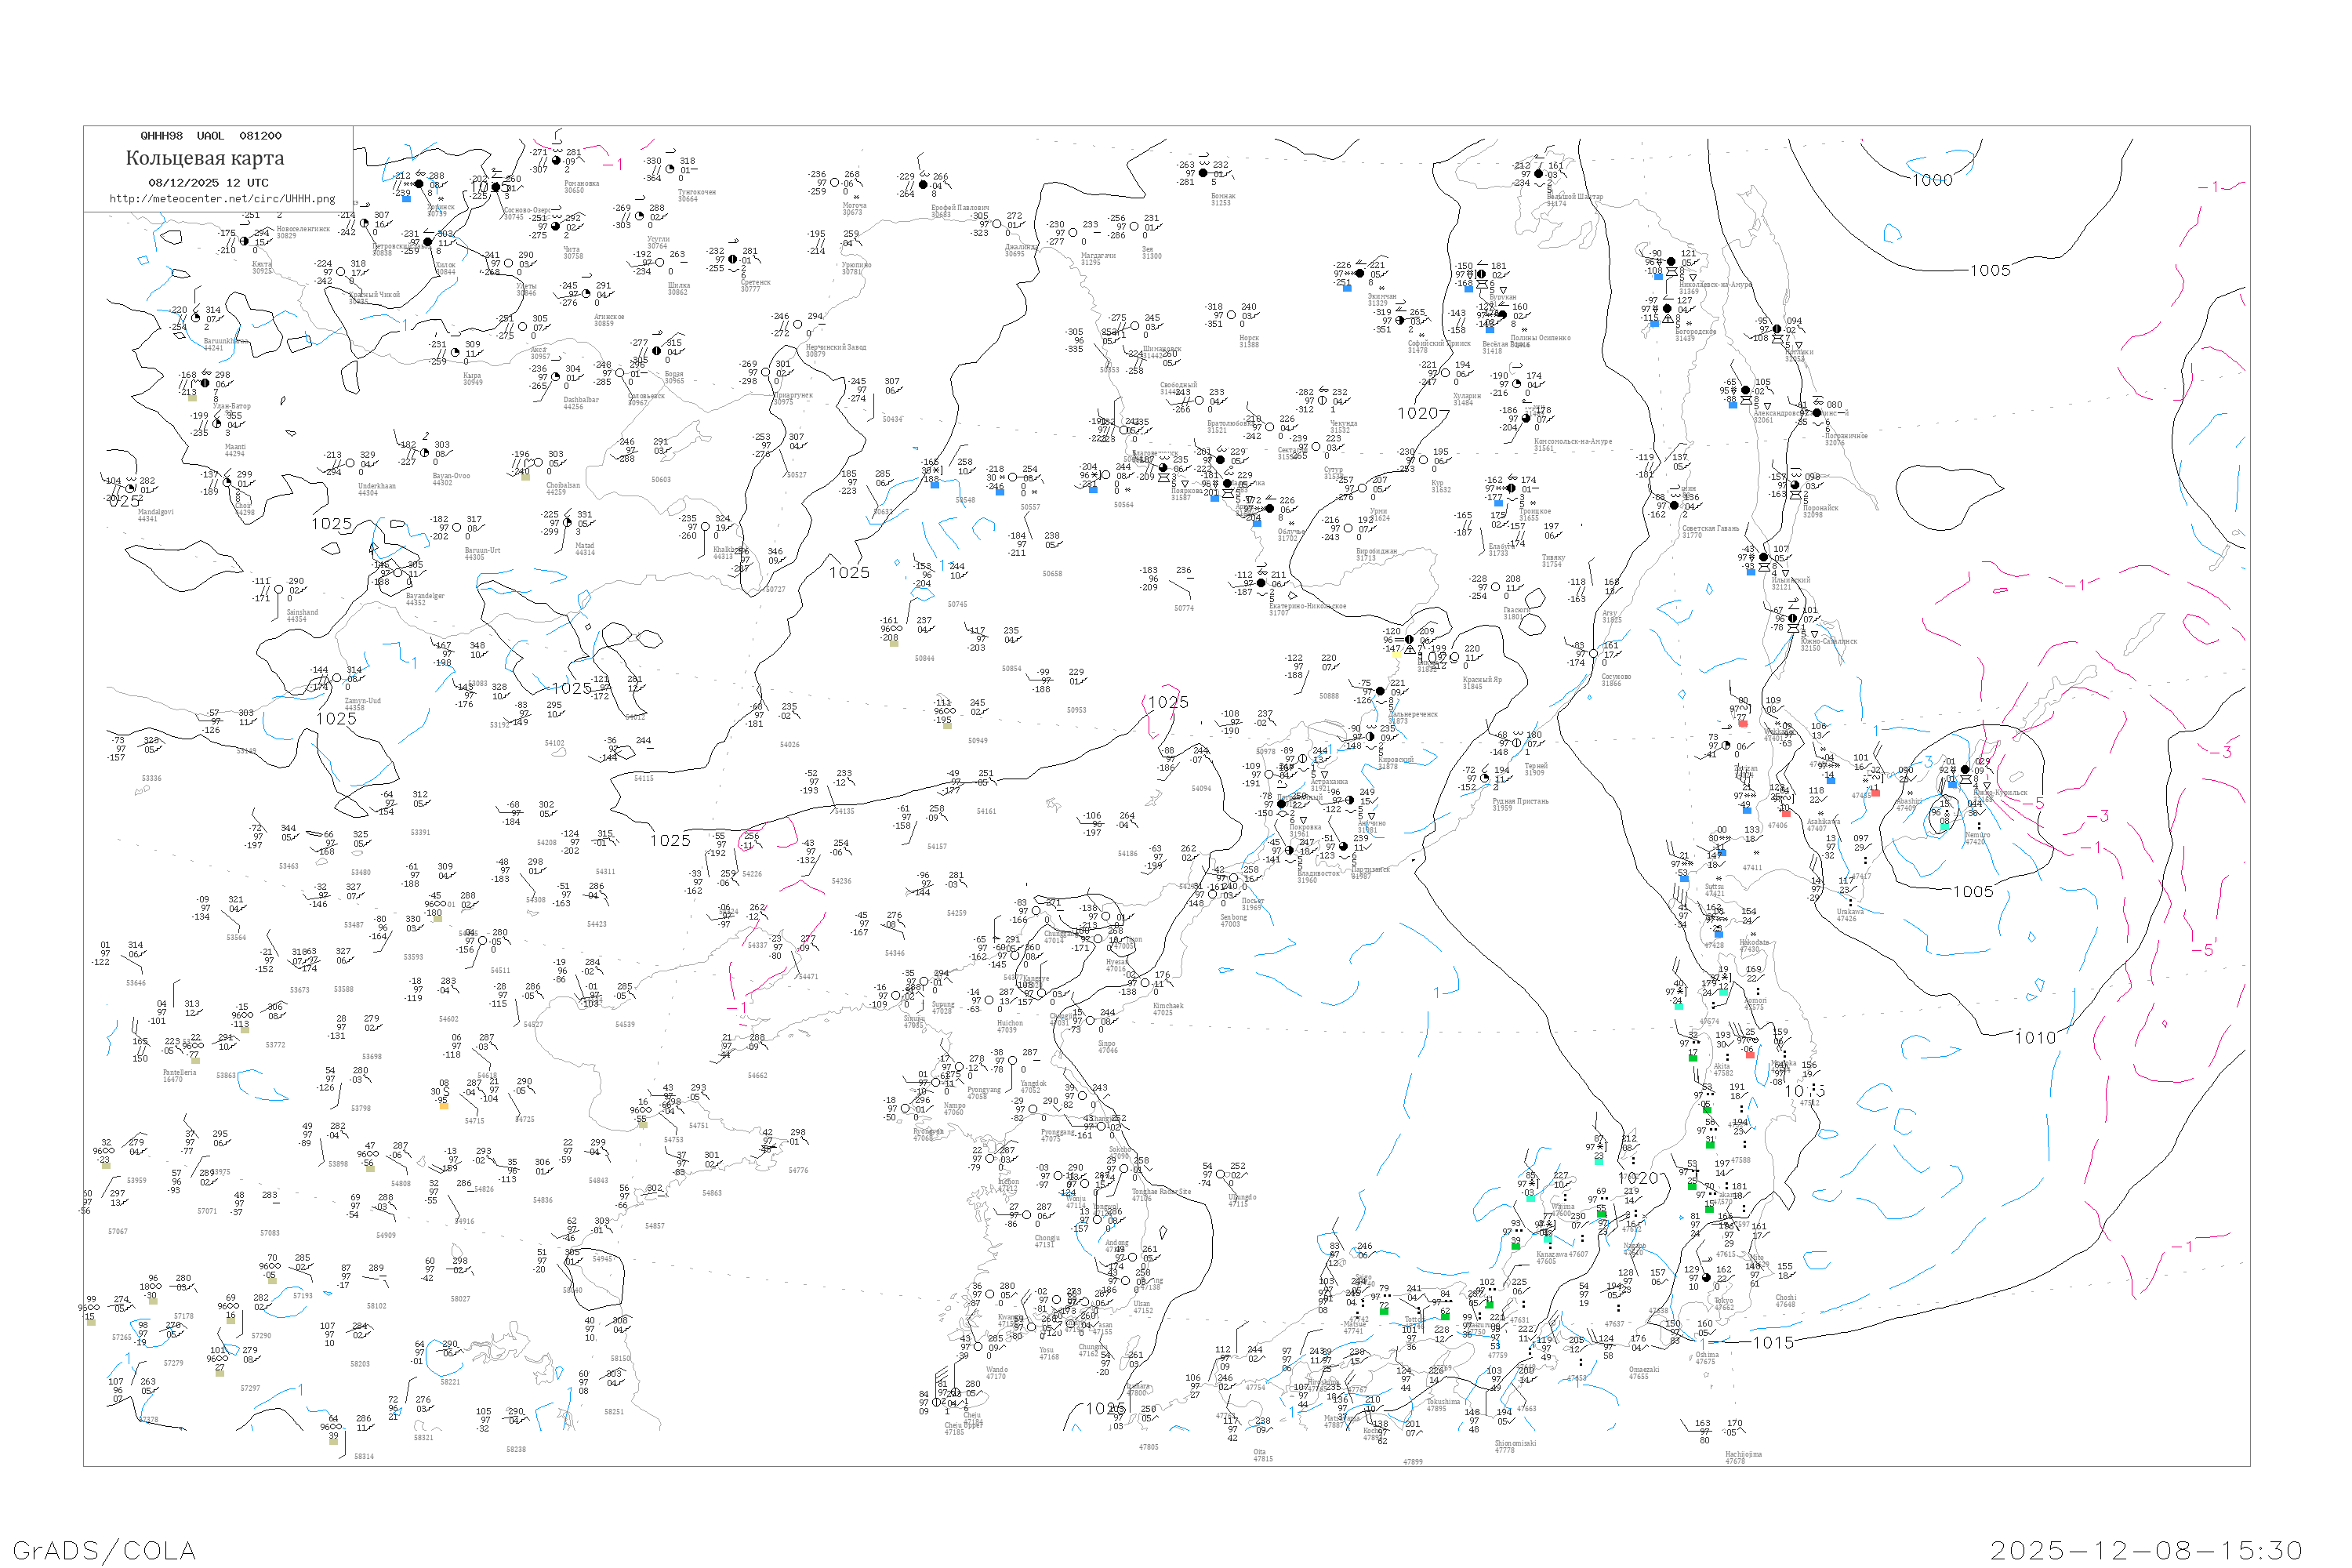Click the Кольцевая карта map title

pyautogui.click(x=205, y=158)
